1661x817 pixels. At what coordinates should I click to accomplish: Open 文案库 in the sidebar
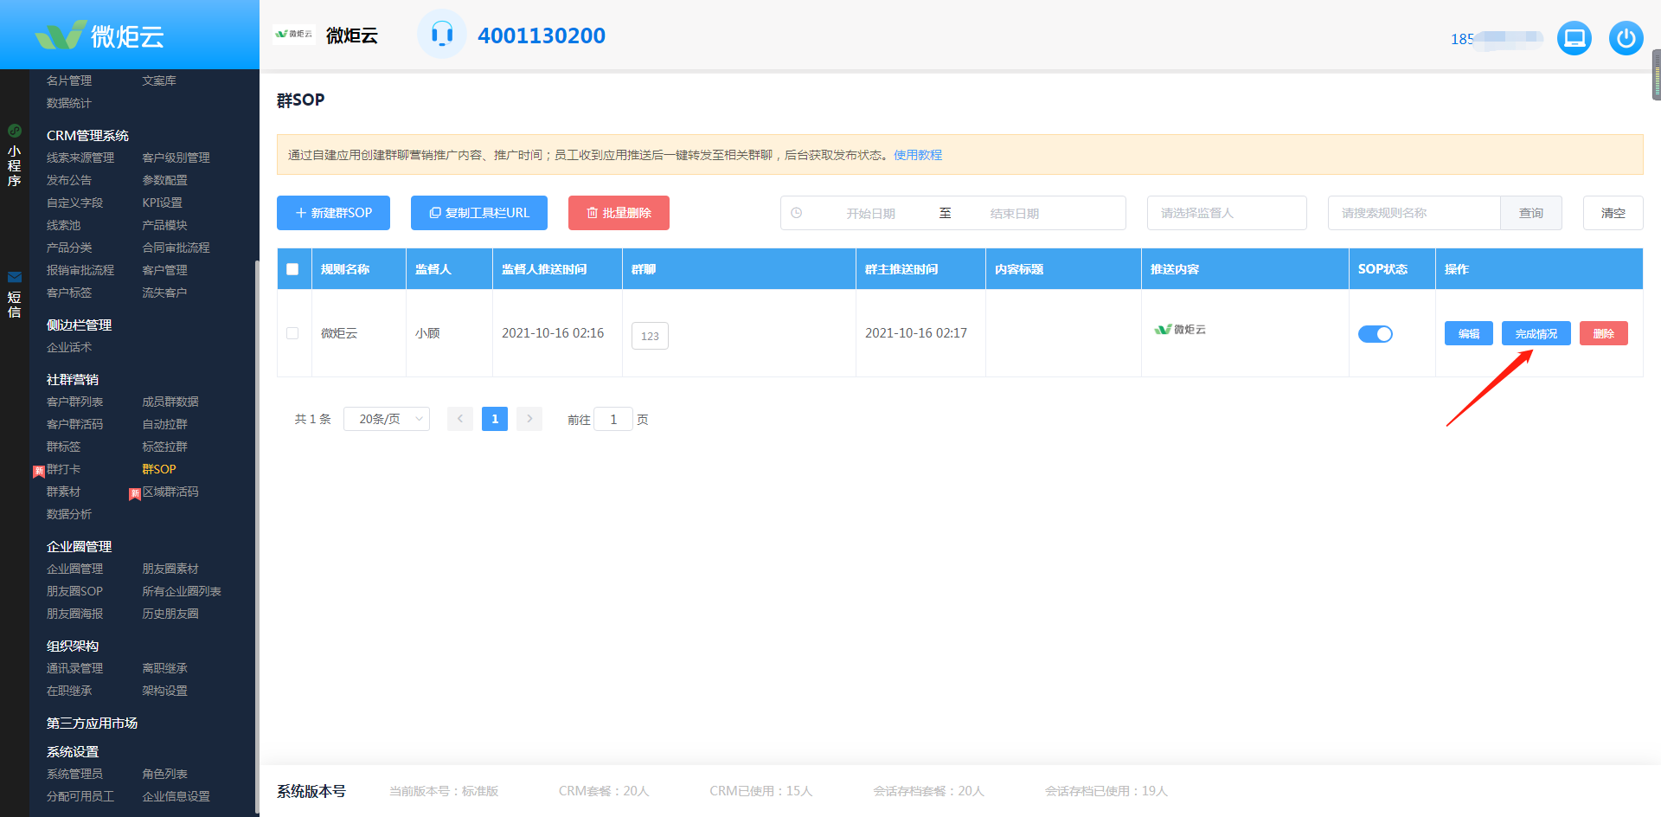coord(159,80)
